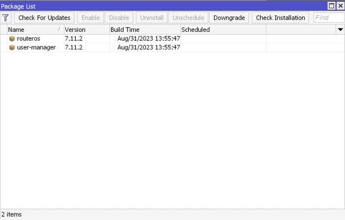Sort by the Version column header
The height and width of the screenshot is (220, 345).
pos(87,30)
